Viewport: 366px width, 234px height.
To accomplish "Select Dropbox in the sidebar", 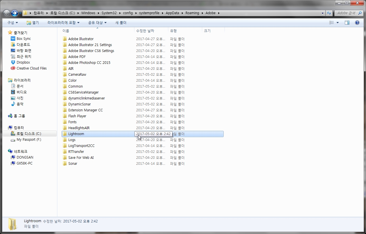I will click(x=23, y=62).
